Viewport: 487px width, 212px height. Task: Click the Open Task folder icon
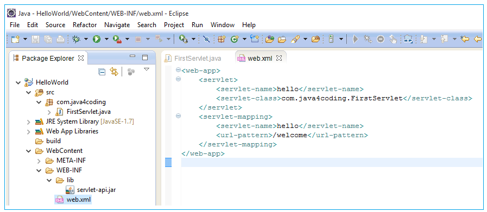(x=282, y=39)
